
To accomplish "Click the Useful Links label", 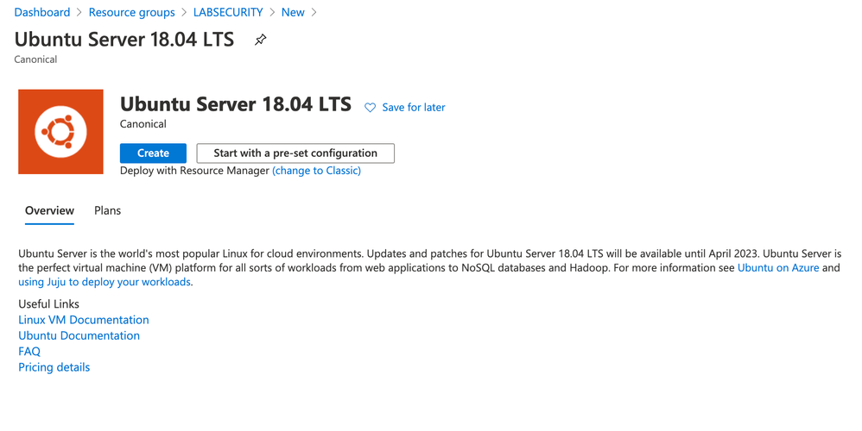I will tap(48, 303).
